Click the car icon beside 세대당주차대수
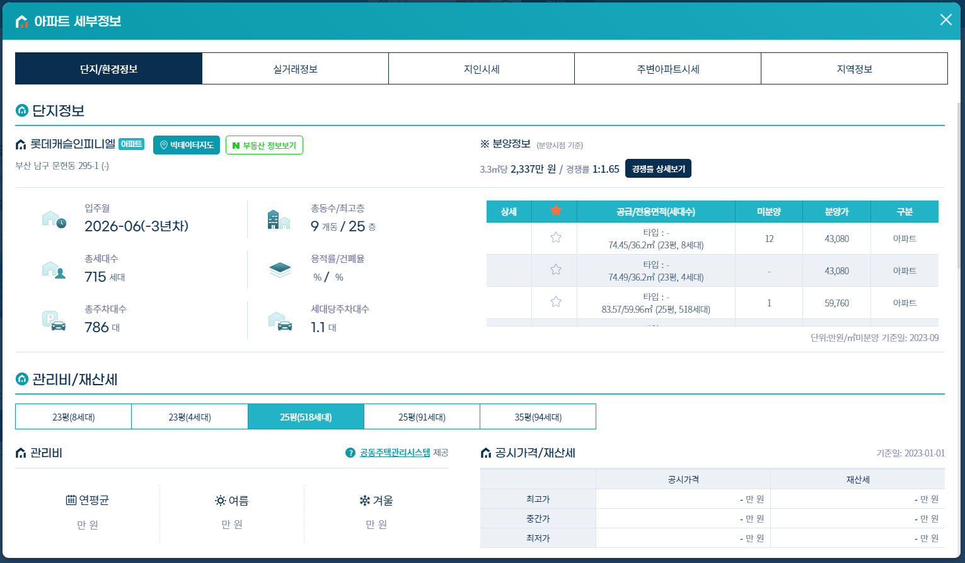965x563 pixels. [282, 320]
